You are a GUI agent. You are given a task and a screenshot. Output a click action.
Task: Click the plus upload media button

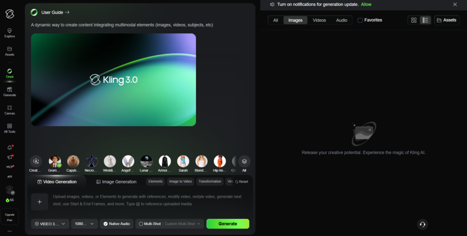point(40,202)
